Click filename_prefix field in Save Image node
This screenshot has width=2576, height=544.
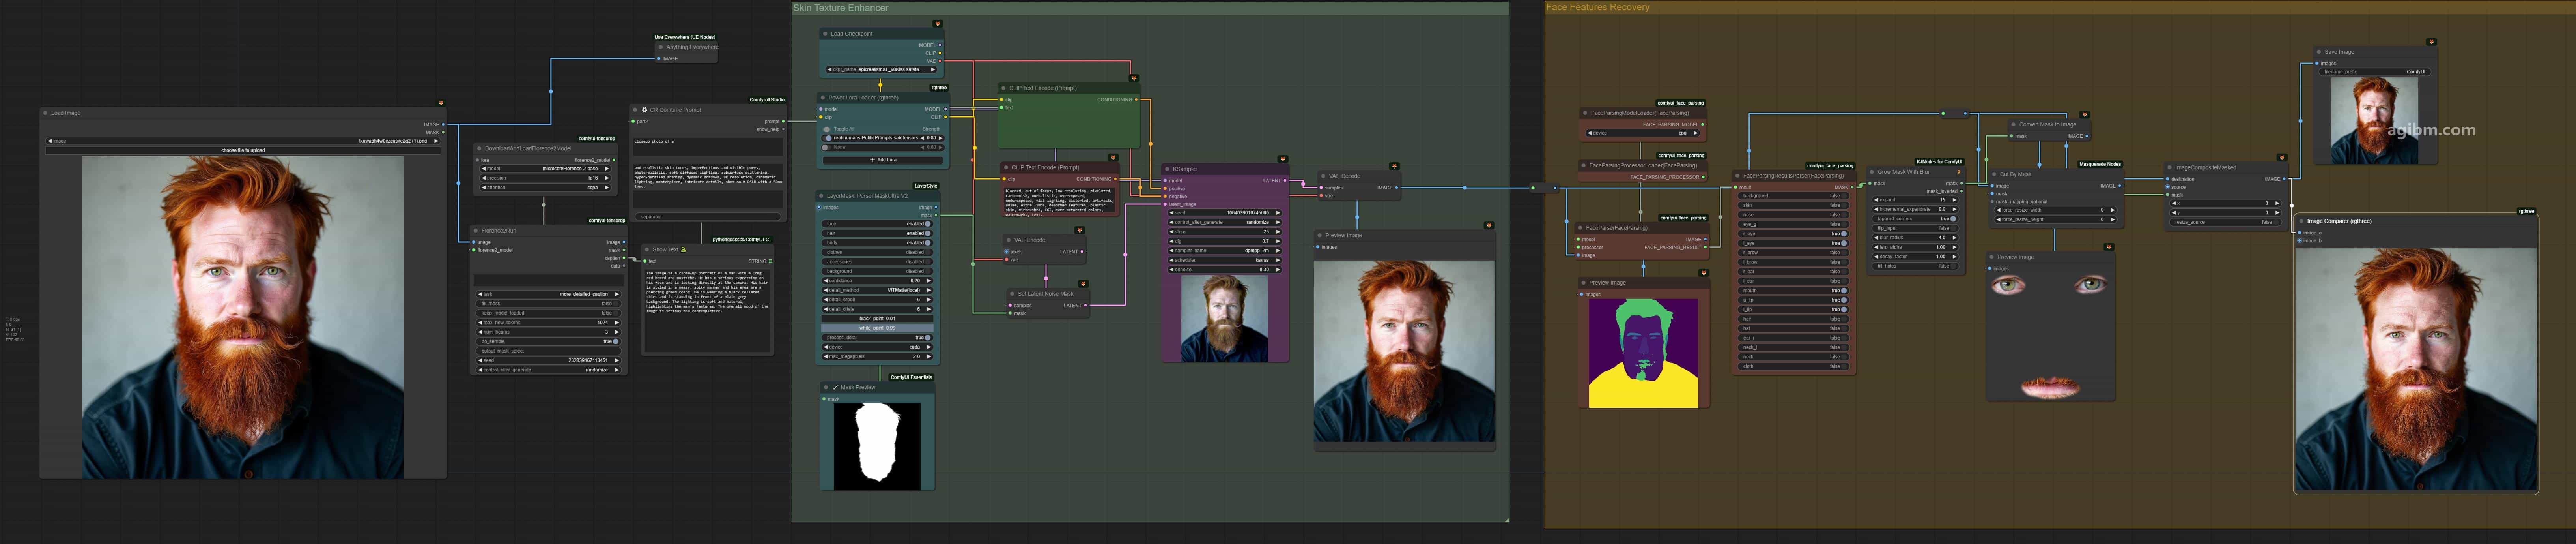(2375, 72)
